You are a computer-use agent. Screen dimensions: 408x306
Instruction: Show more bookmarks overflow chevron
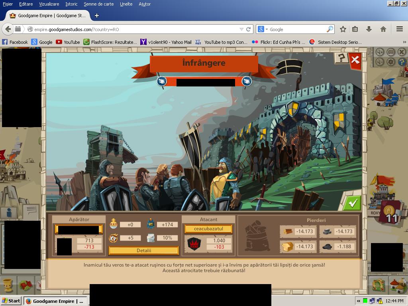click(404, 42)
